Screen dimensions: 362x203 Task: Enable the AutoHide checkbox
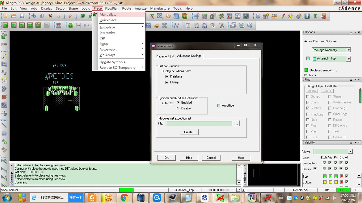219,105
